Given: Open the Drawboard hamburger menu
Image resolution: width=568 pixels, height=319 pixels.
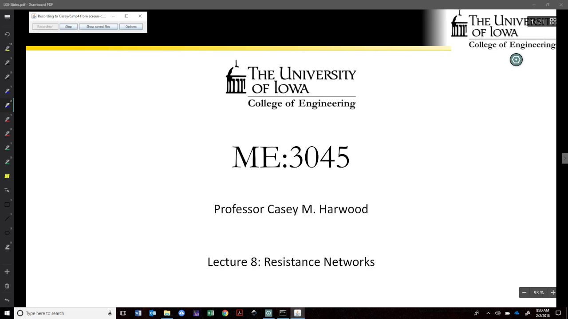Looking at the screenshot, I should tap(7, 17).
